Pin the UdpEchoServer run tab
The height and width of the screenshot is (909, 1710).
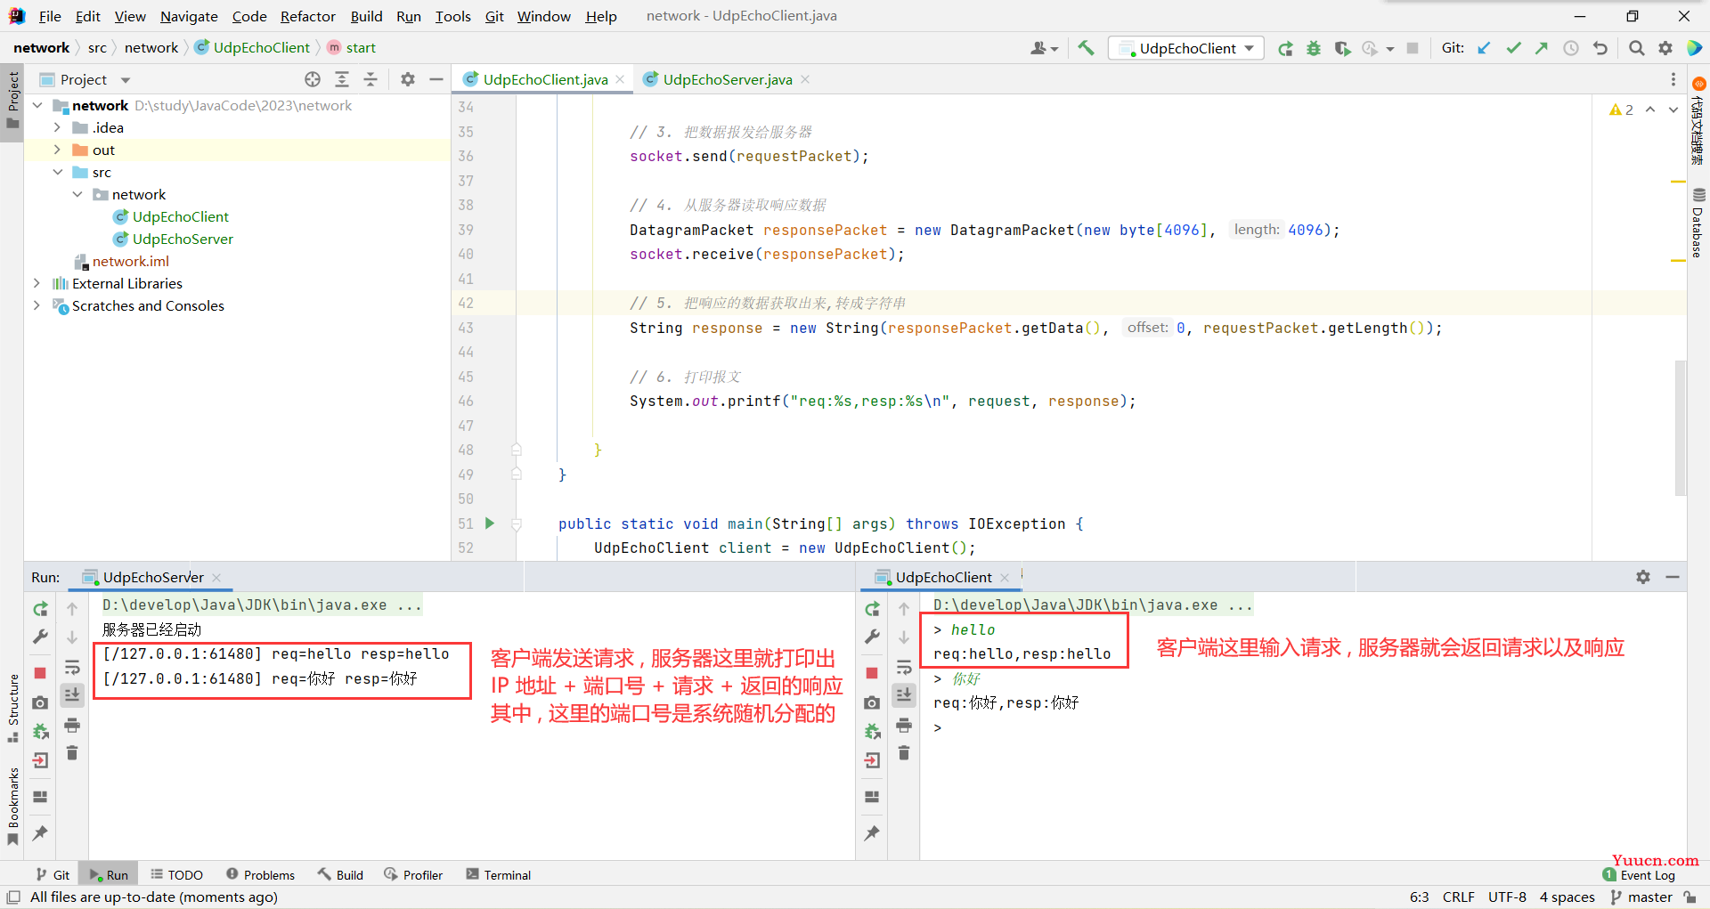[x=40, y=833]
